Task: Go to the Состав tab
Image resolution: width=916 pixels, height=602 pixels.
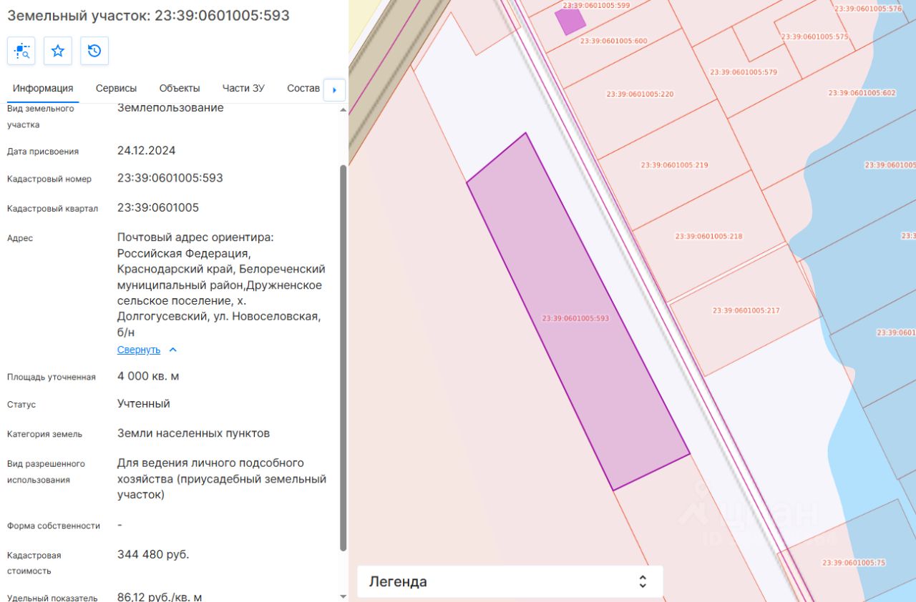Action: coord(303,88)
